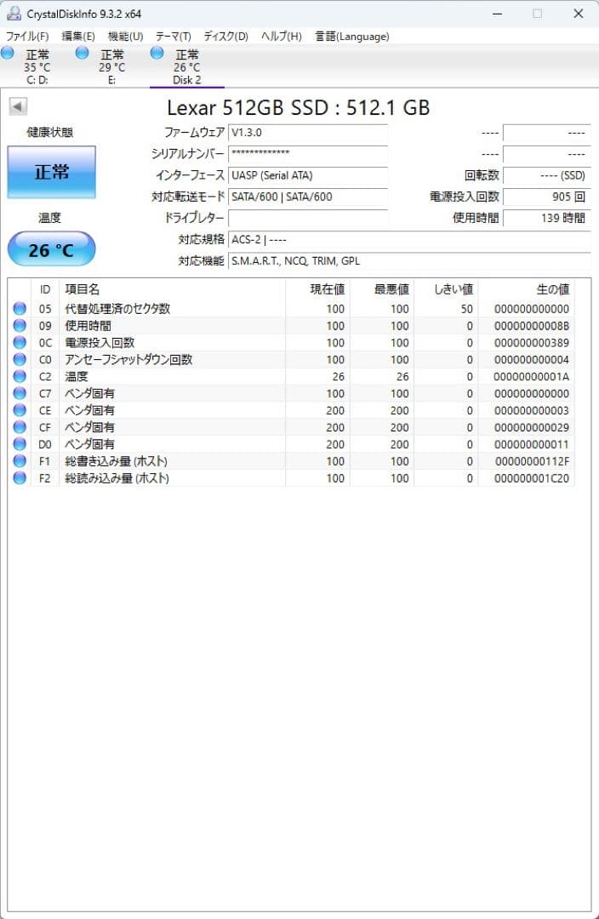
Task: Select the Disk 2 tab
Action: tap(186, 66)
